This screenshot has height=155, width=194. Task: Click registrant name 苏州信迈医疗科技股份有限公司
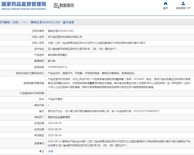(x=65, y=37)
